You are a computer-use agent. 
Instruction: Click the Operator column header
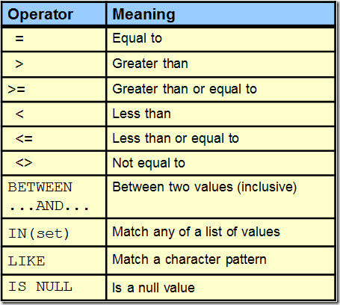coord(40,14)
